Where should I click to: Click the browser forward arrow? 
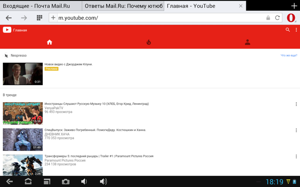24,18
